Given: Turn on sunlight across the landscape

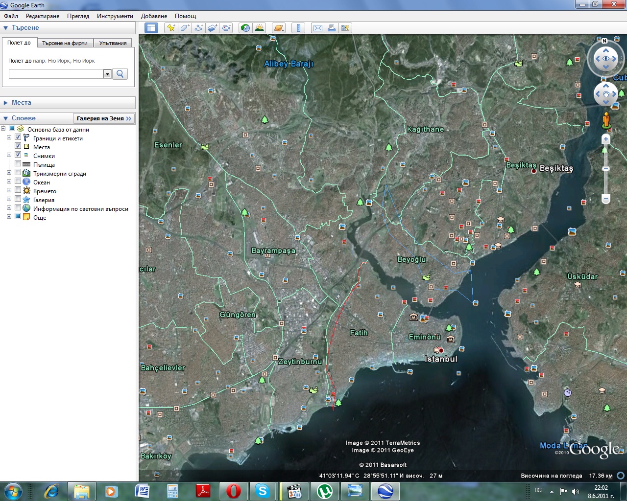Looking at the screenshot, I should click(x=259, y=28).
